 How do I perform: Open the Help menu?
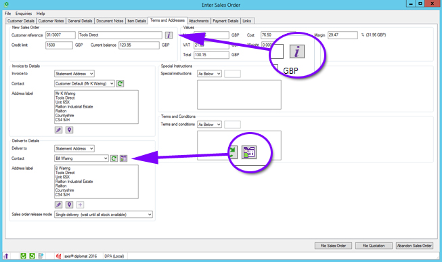[41, 14]
